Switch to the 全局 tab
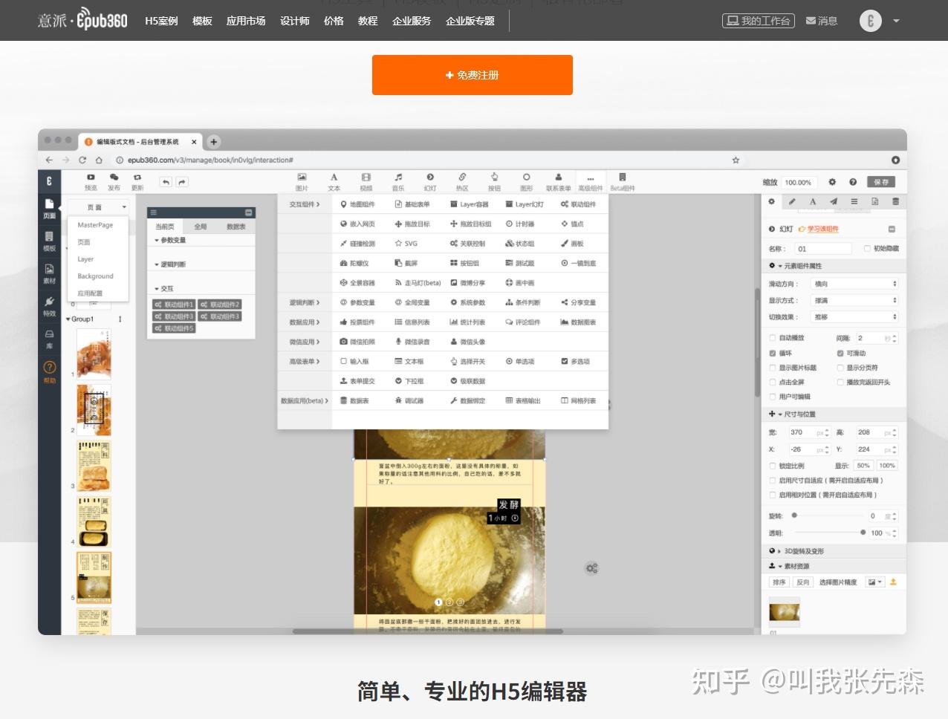Image resolution: width=948 pixels, height=719 pixels. [201, 227]
